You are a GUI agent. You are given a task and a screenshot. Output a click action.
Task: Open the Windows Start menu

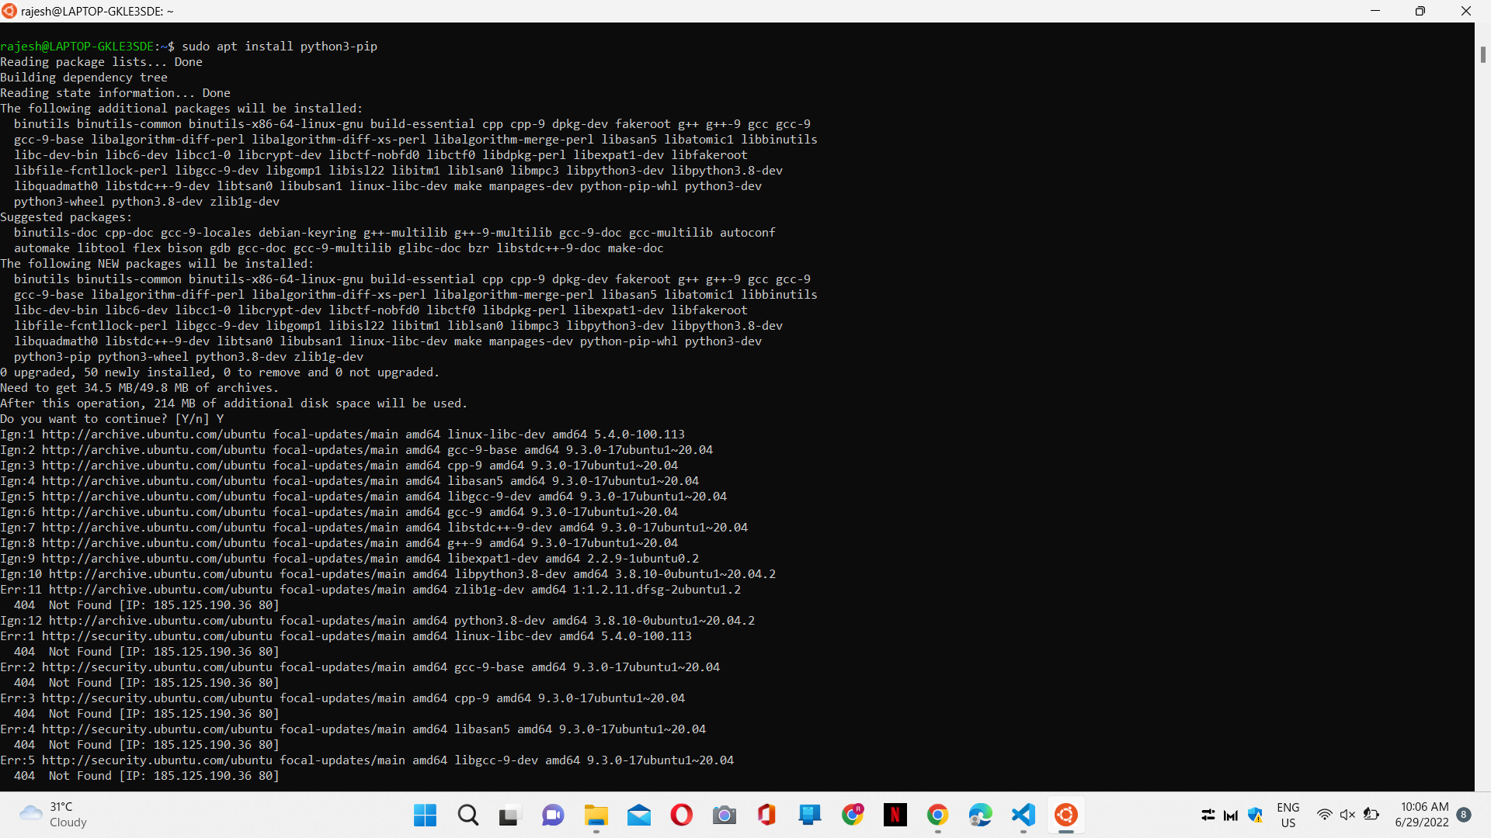pyautogui.click(x=424, y=815)
